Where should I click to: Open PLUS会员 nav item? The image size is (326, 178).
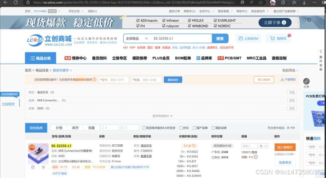(x=161, y=58)
